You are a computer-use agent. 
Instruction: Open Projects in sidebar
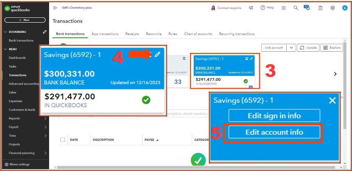point(14,144)
